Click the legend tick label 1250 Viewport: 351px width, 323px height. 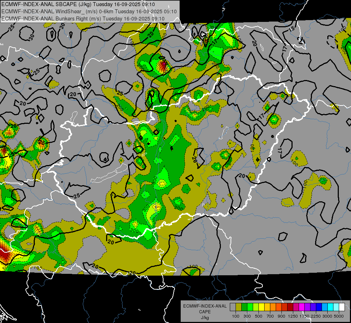click(x=293, y=316)
